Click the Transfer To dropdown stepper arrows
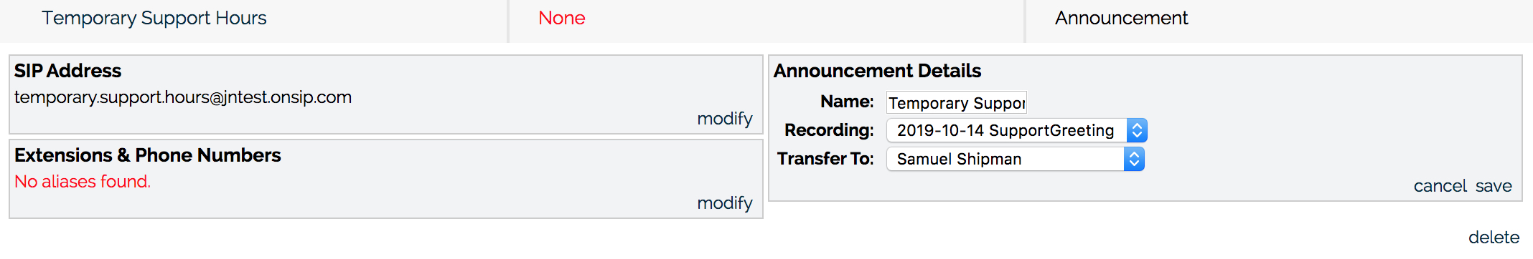Image resolution: width=1533 pixels, height=259 pixels. [1134, 159]
